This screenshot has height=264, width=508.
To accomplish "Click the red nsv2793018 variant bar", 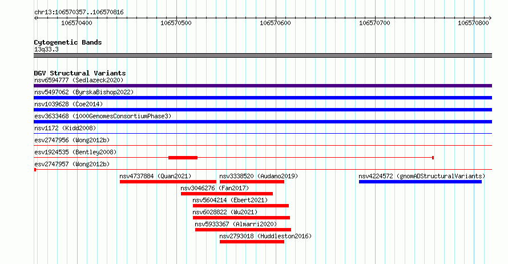I will (252, 242).
